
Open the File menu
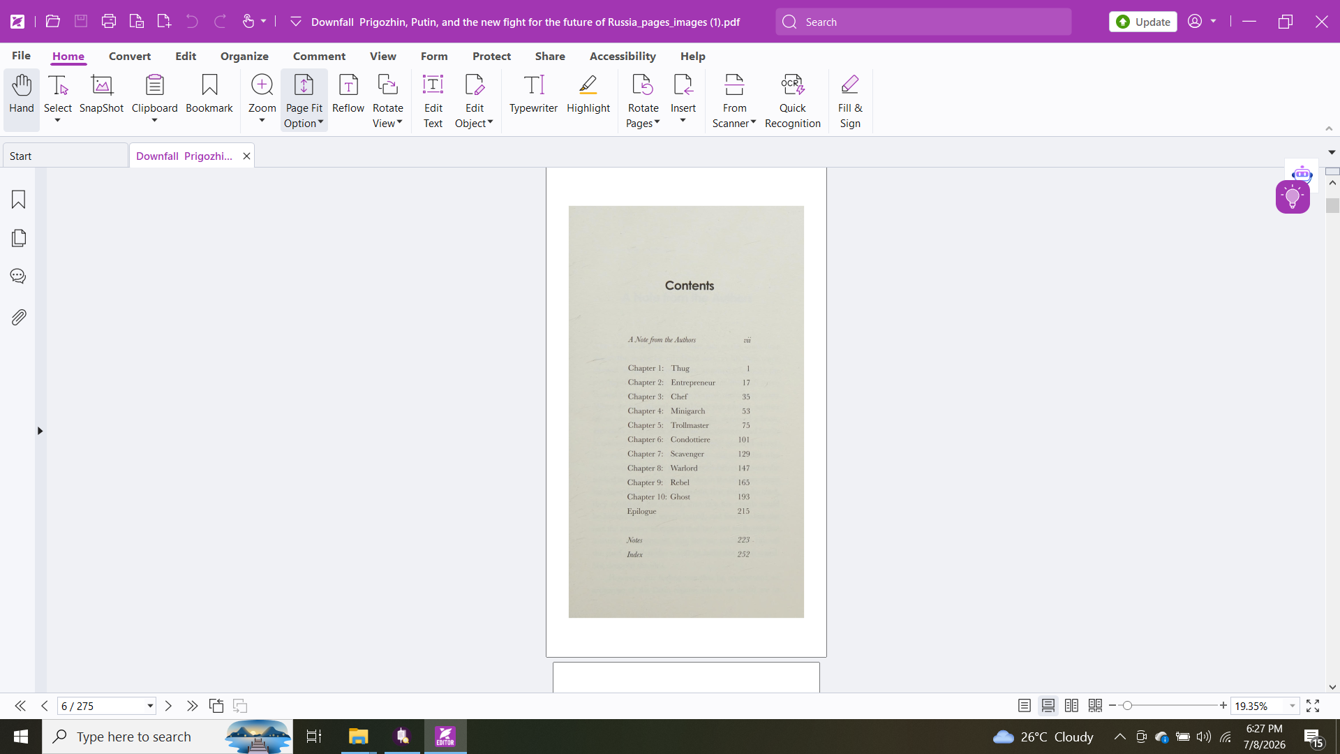point(21,56)
